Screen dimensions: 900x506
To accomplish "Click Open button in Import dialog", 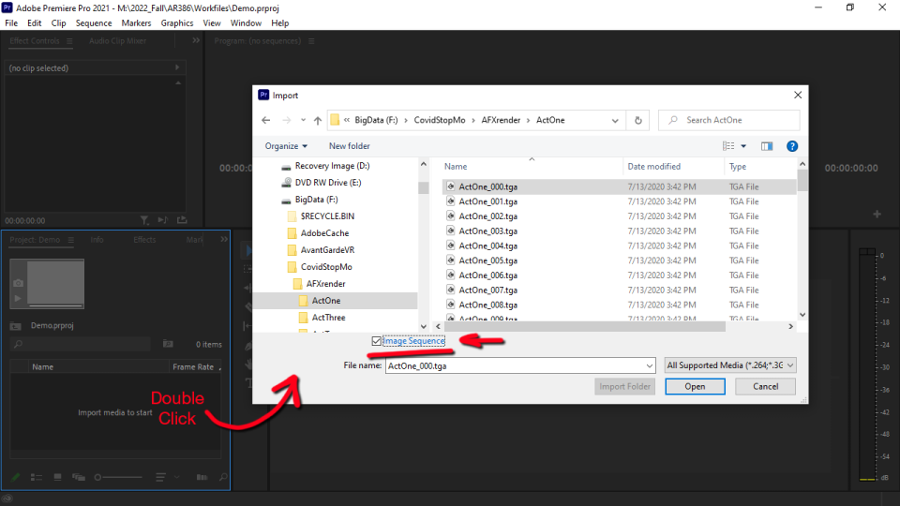I will [x=695, y=387].
